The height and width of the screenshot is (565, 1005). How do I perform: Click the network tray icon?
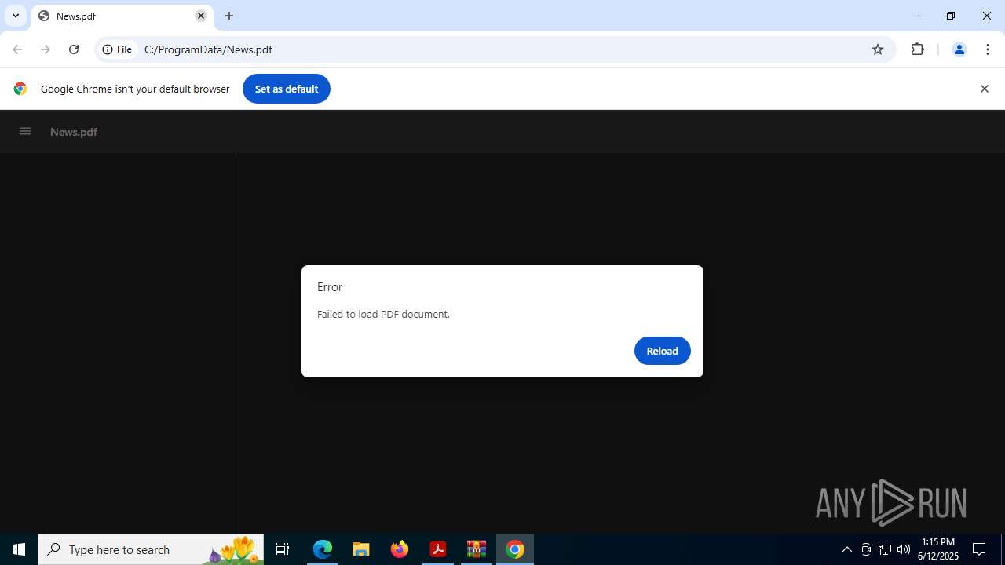pos(885,549)
